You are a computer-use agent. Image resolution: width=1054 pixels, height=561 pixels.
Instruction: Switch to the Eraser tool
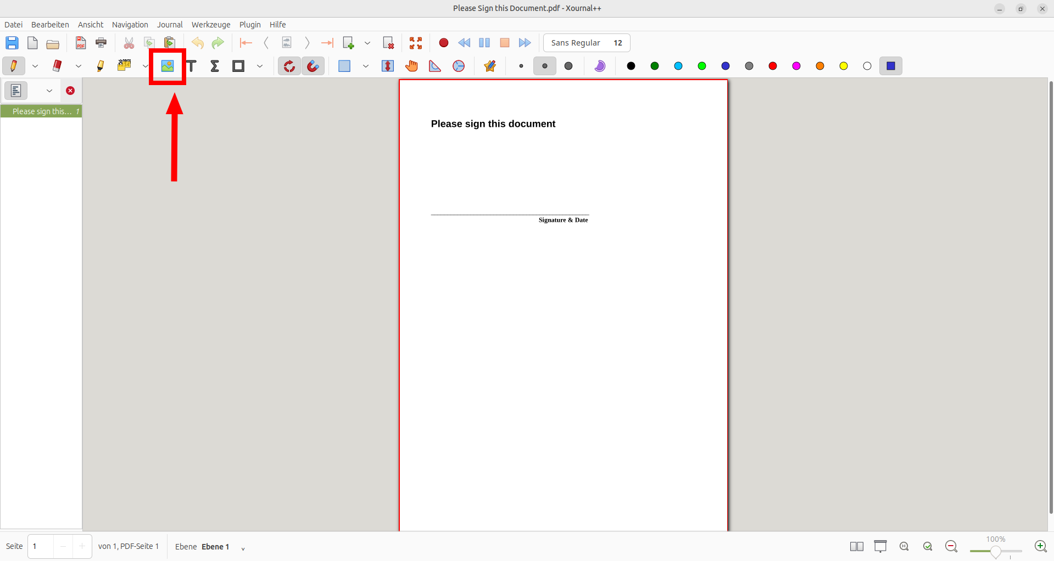(57, 66)
